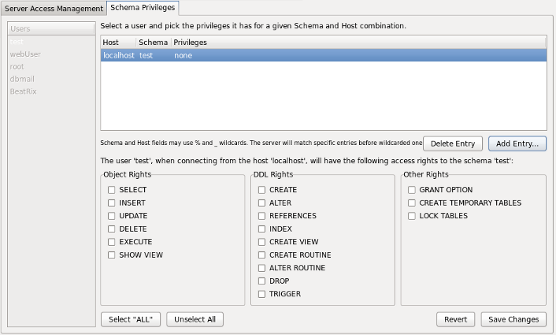Screen dimensions: 556x335
Task: Tick the LOCK TABLES checkbox
Action: click(412, 216)
